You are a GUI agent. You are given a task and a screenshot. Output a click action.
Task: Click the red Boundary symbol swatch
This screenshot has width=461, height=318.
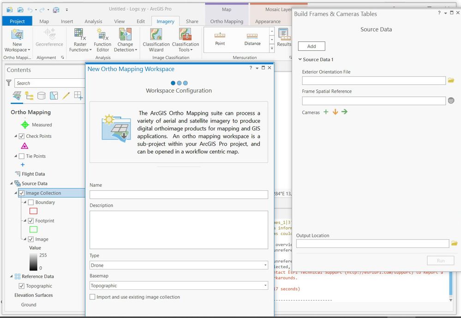point(34,211)
